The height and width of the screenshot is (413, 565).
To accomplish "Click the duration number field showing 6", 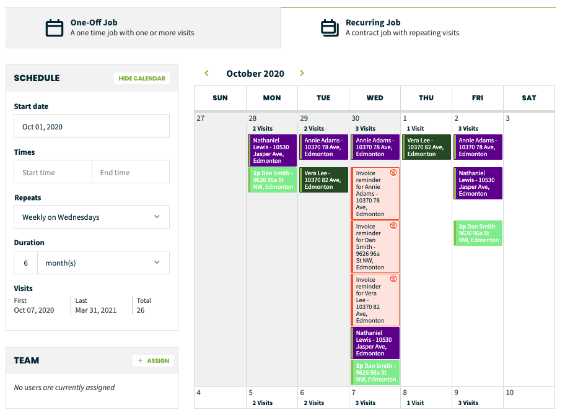I will (25, 263).
